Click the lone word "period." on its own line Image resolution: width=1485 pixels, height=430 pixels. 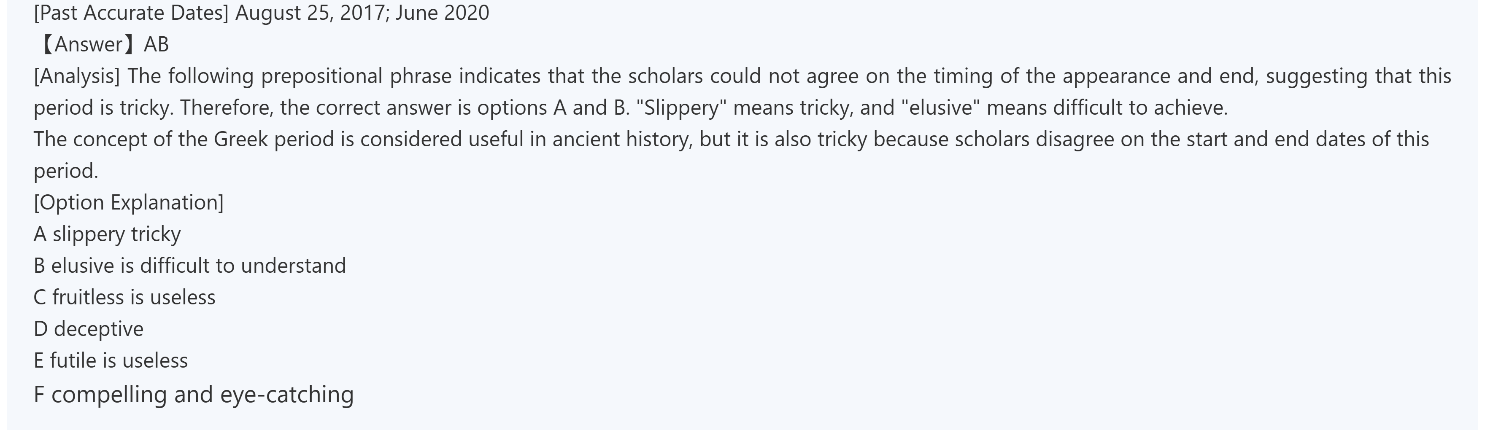point(66,171)
